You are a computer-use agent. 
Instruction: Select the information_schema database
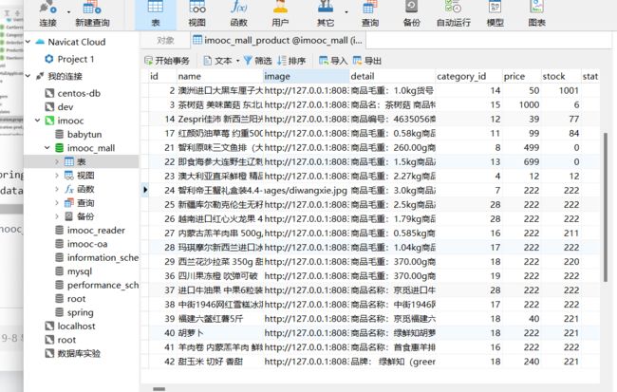click(103, 258)
